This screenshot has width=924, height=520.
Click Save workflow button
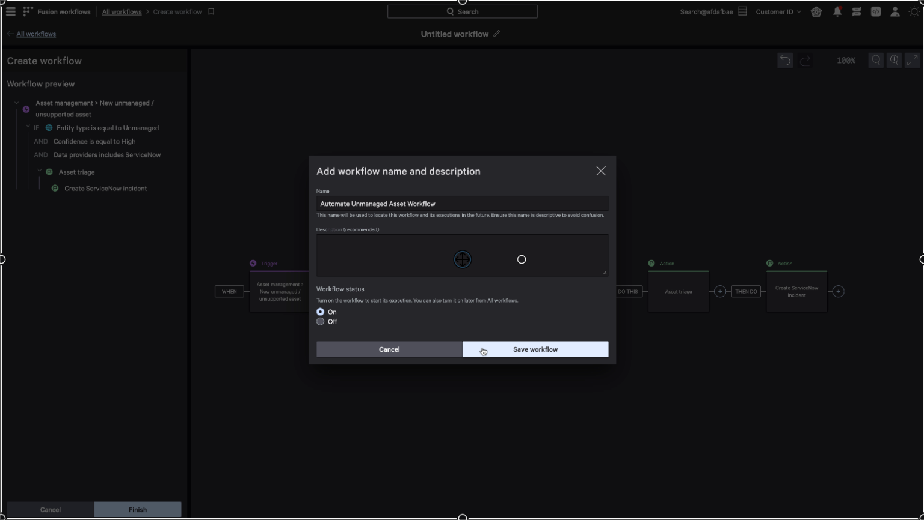535,349
